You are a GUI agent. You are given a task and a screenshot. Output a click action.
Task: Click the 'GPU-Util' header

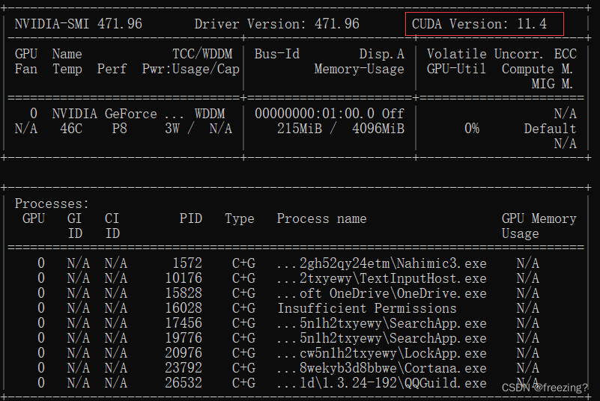[456, 69]
